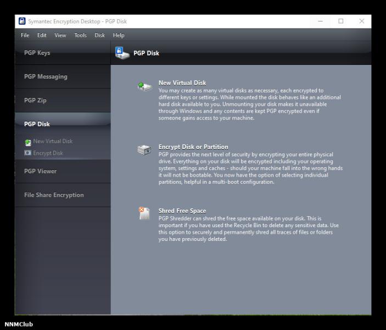
Task: Click the 'PGP provides the next level' description
Action: pos(250,168)
